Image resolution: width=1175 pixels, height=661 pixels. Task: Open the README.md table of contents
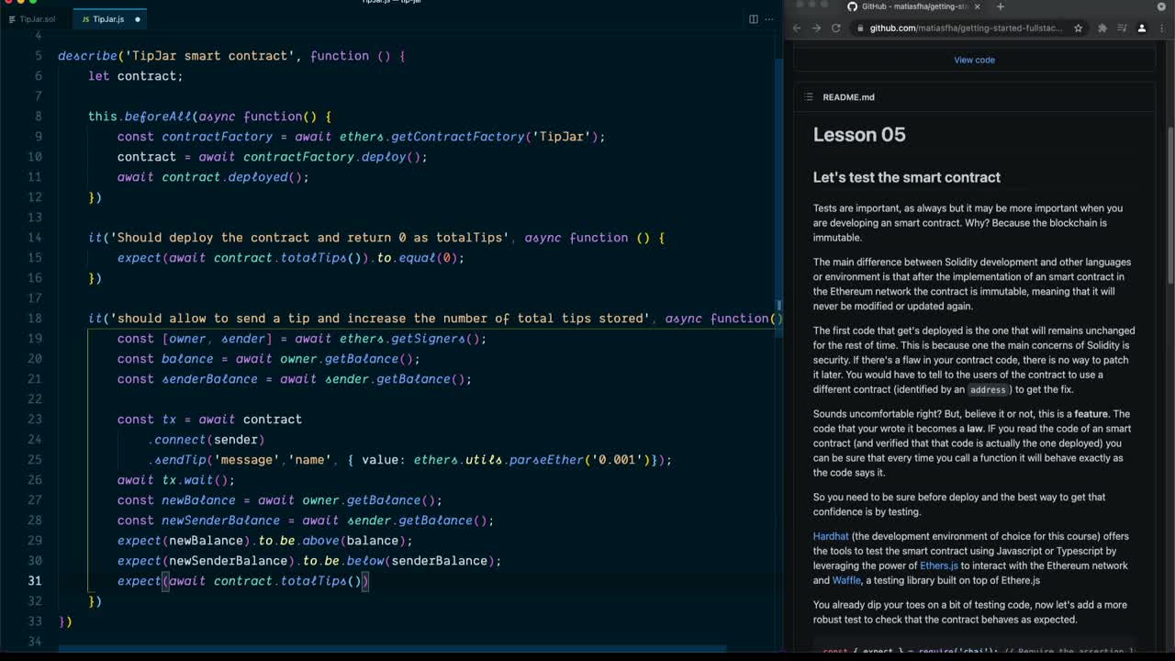808,96
